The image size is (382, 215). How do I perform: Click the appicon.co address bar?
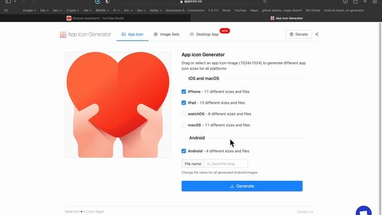click(191, 1)
